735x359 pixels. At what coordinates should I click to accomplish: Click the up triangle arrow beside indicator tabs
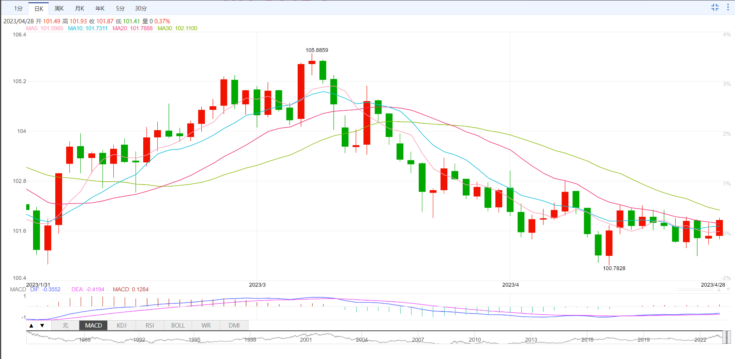pyautogui.click(x=31, y=326)
